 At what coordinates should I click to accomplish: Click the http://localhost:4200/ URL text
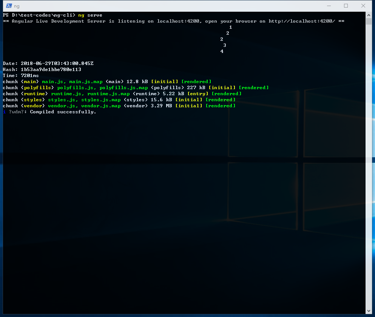302,21
